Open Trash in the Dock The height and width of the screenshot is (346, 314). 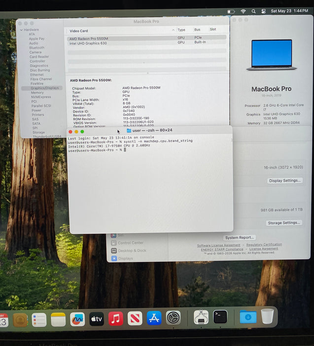[x=267, y=316]
